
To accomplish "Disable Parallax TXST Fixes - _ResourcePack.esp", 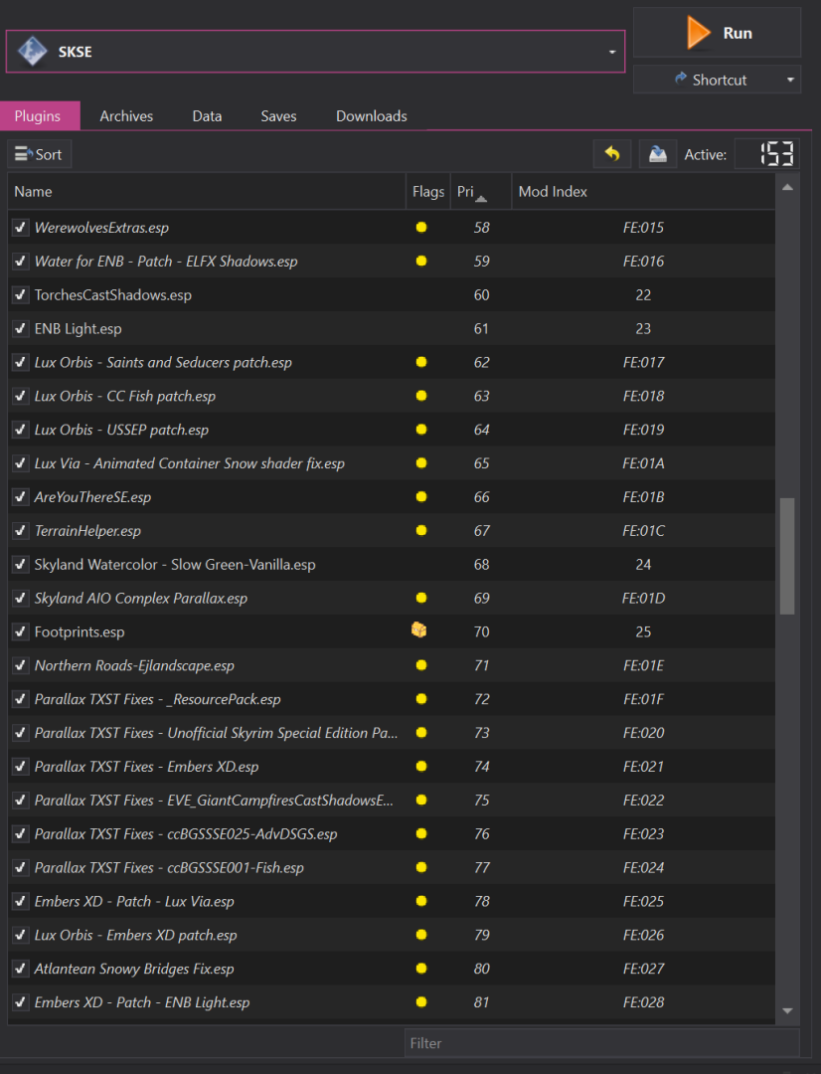I will (x=21, y=699).
